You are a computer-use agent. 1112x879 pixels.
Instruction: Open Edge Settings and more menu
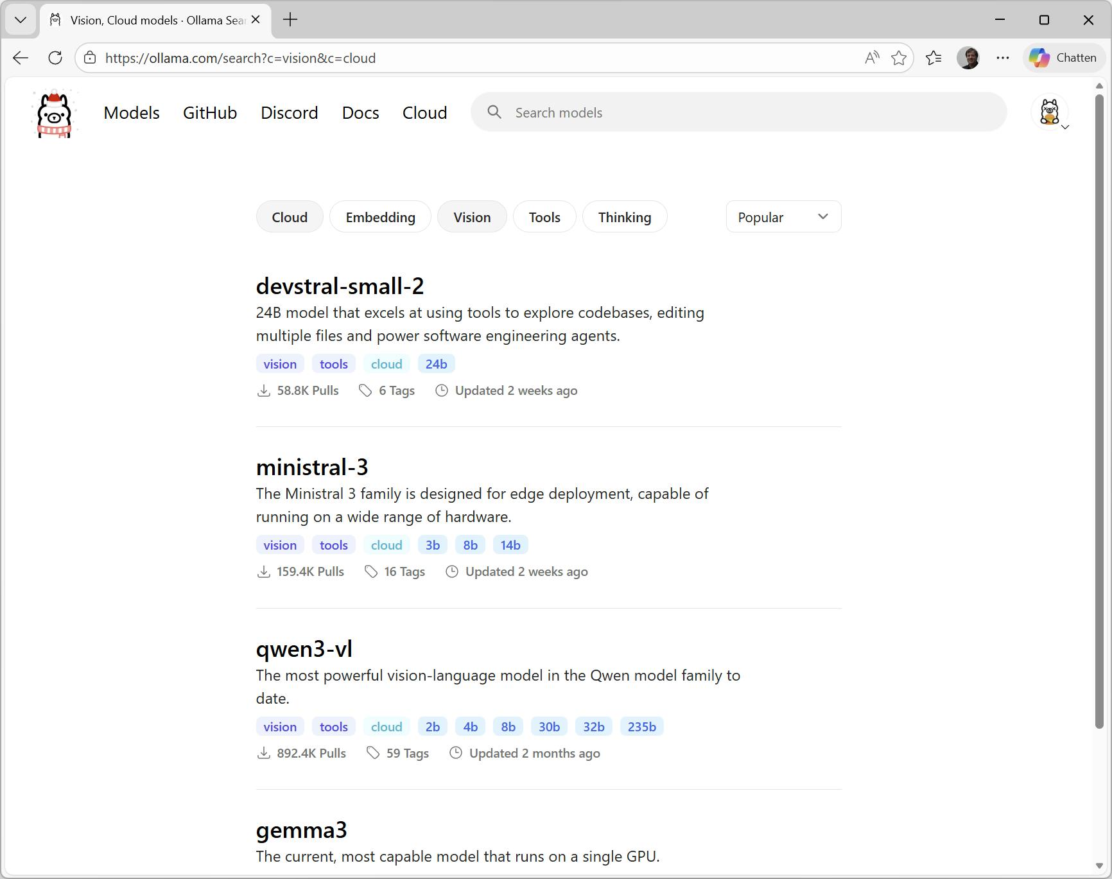coord(1003,58)
